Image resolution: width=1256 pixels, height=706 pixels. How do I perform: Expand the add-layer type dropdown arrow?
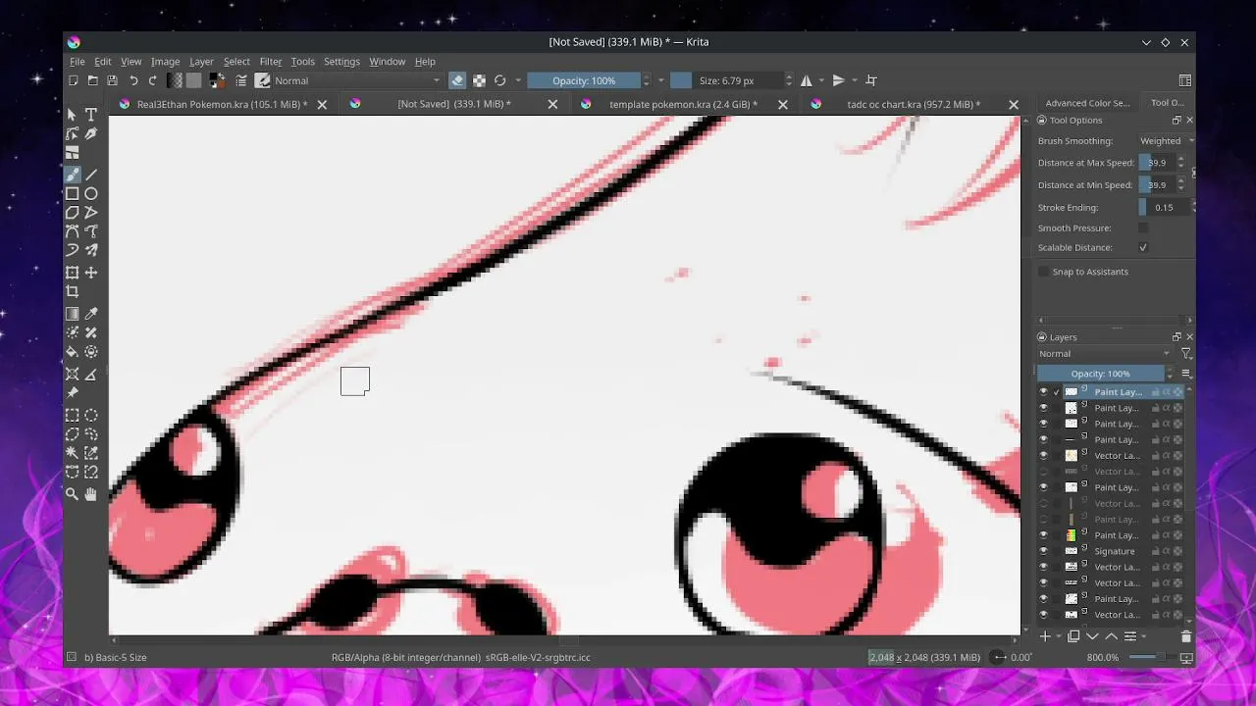pos(1058,636)
